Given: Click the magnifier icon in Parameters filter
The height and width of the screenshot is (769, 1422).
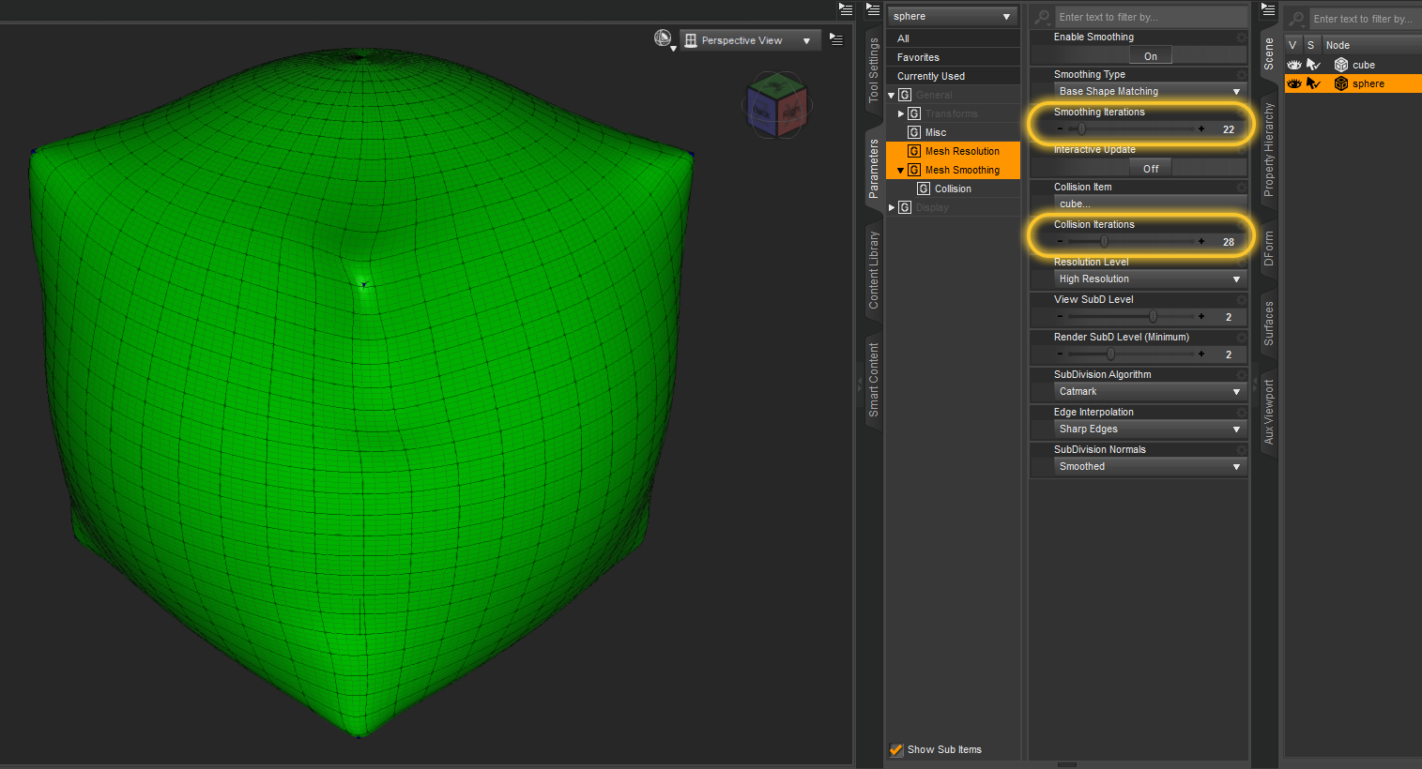Looking at the screenshot, I should tap(1042, 17).
